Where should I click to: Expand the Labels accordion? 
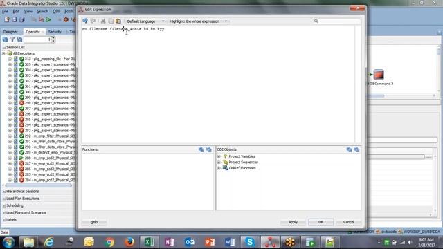click(11, 220)
